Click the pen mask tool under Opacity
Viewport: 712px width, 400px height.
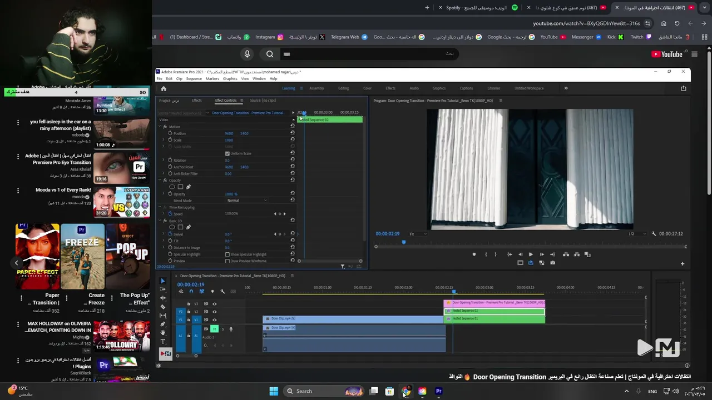188,187
